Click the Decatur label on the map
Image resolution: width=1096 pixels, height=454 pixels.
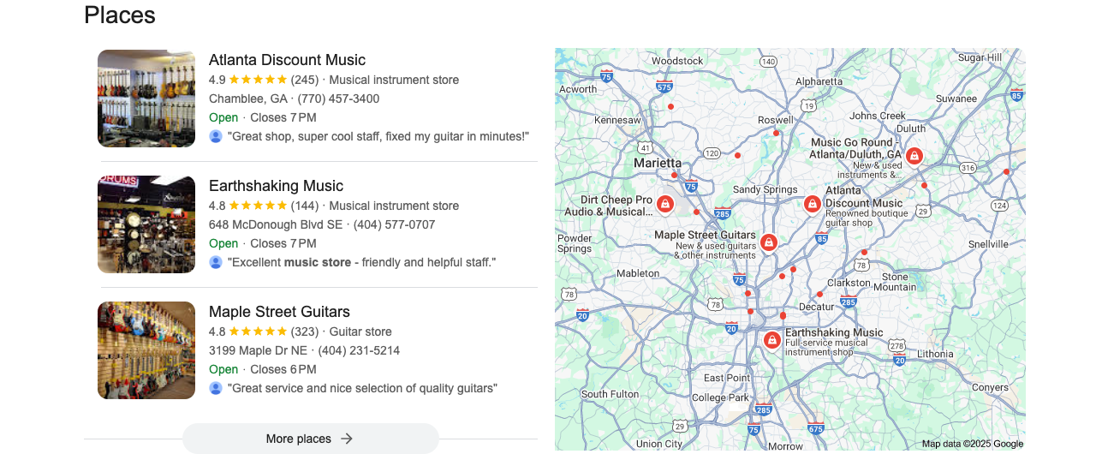[x=816, y=306]
